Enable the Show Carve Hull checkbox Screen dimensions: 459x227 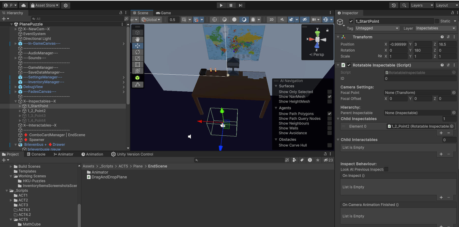(x=329, y=145)
